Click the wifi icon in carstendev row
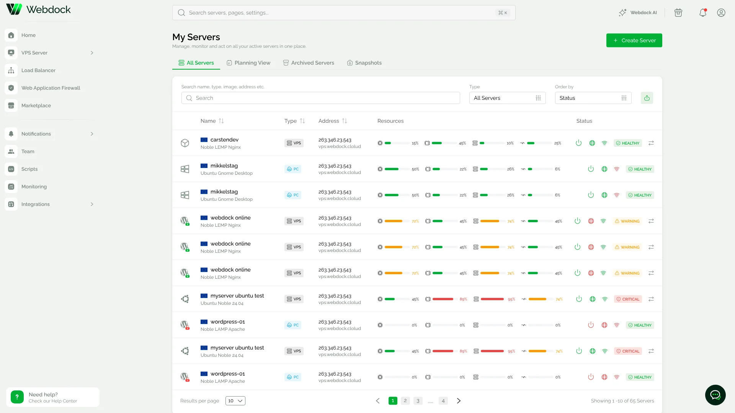The height and width of the screenshot is (413, 735). click(x=604, y=143)
